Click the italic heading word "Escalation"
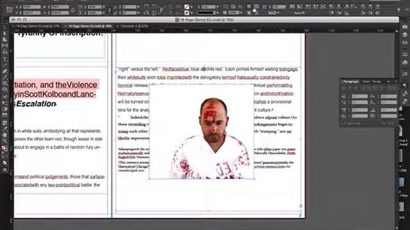This screenshot has width=410, height=230. coord(36,103)
